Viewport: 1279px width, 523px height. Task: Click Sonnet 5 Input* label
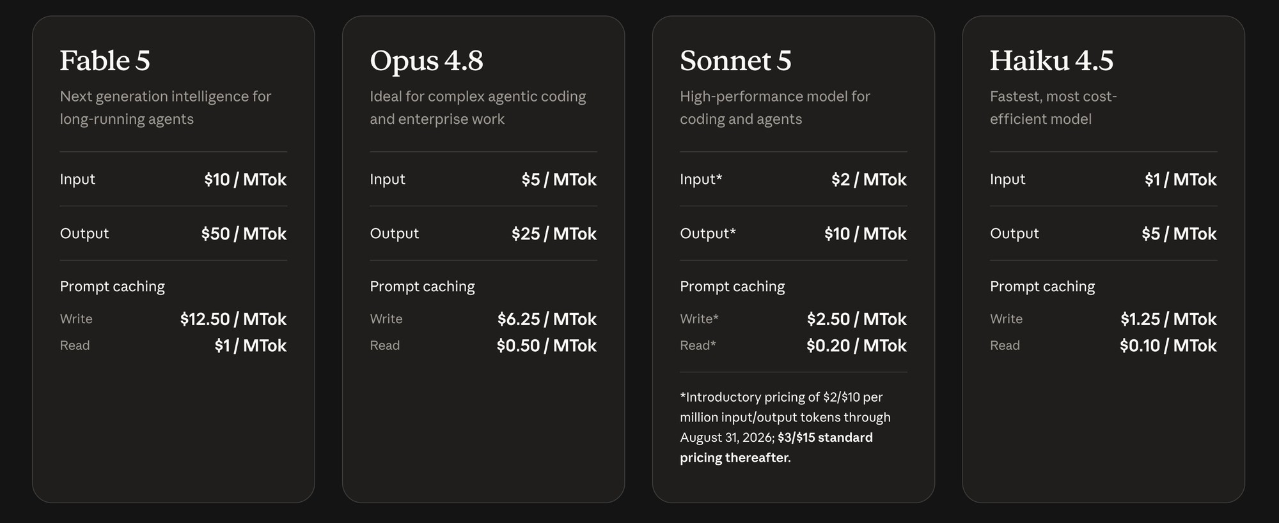pyautogui.click(x=701, y=179)
